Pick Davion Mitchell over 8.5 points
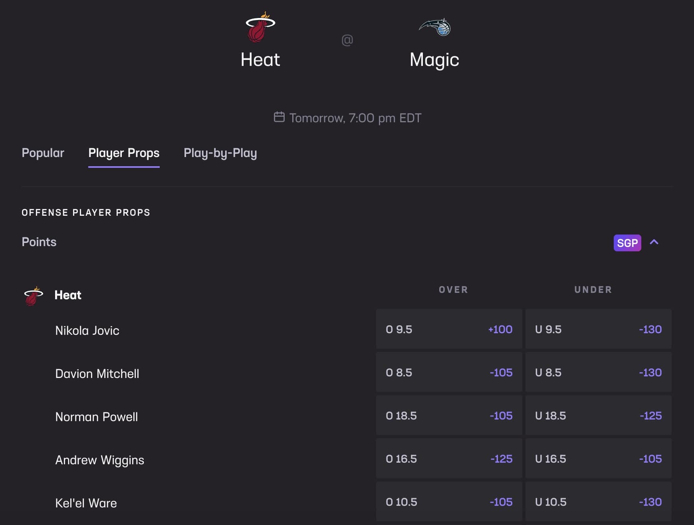Screen dimensions: 694x525 [x=449, y=372]
